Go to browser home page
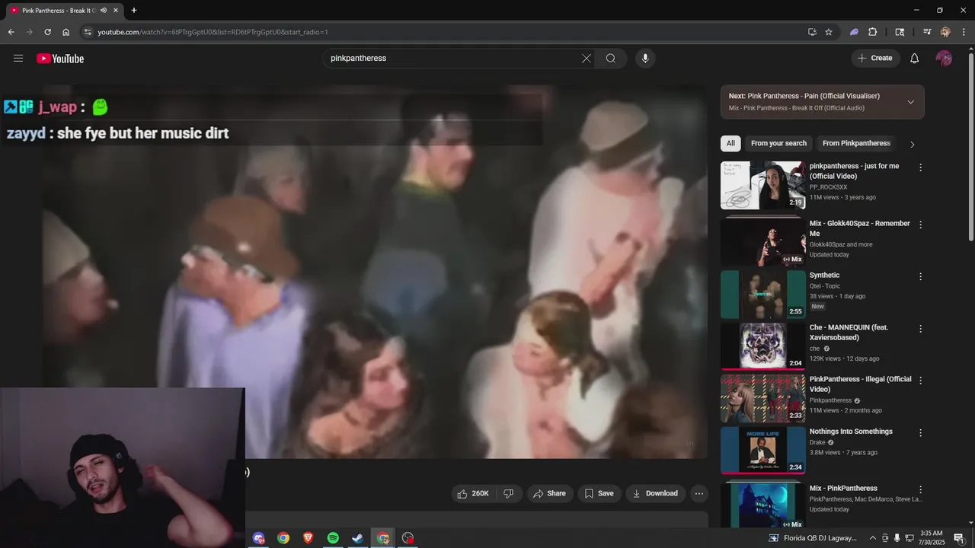This screenshot has height=548, width=975. pyautogui.click(x=66, y=32)
